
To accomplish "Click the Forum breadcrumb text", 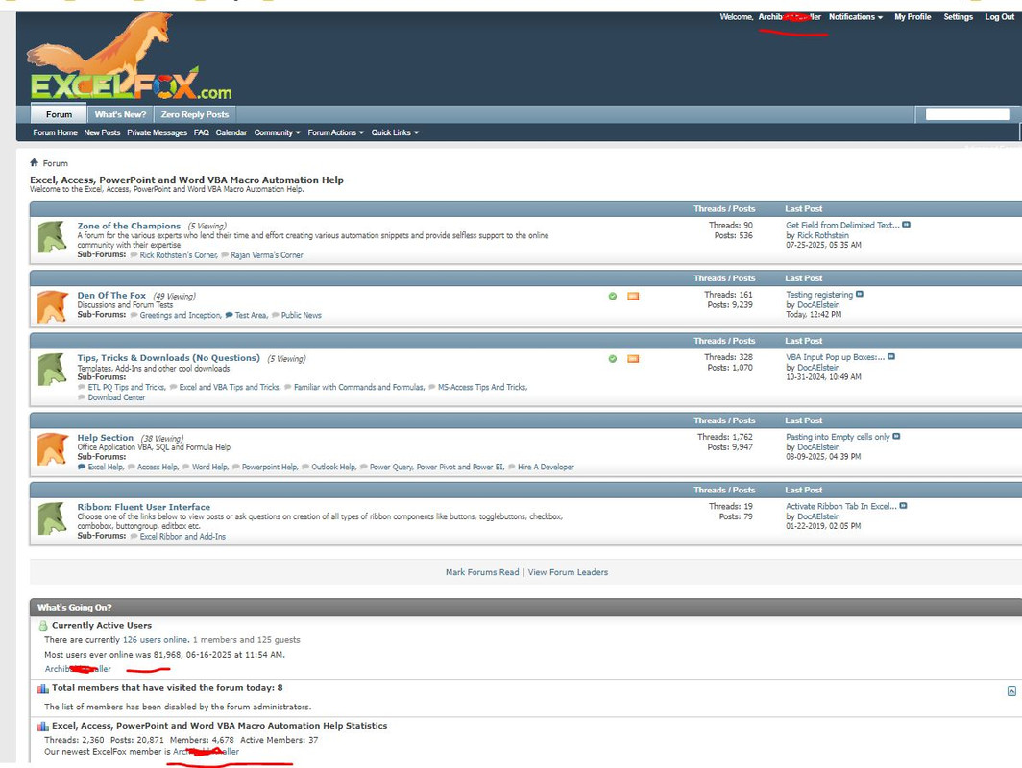I will [56, 163].
